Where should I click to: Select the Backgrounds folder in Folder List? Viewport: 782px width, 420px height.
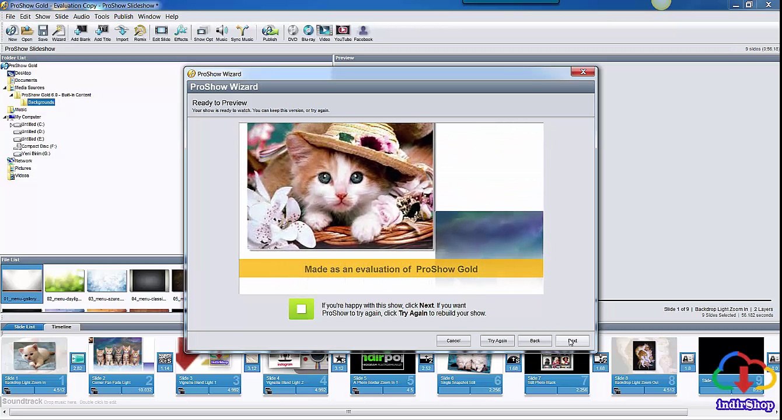[x=41, y=102]
